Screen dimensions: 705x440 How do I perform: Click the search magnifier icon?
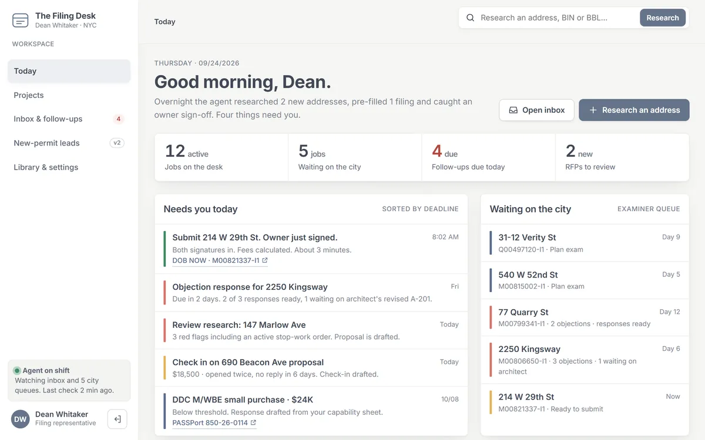(471, 18)
